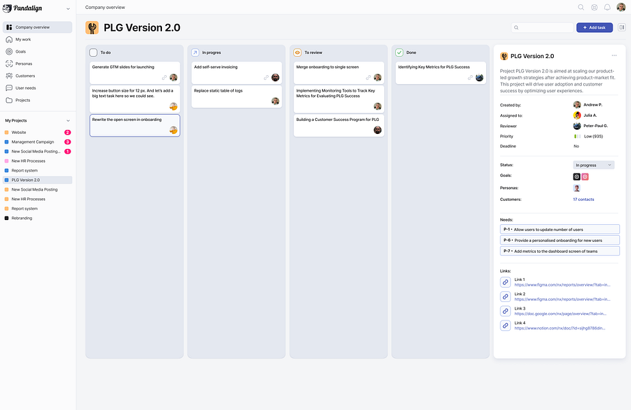This screenshot has width=631, height=410.
Task: Expand the Pandalign workspace switcher
Action: [68, 9]
